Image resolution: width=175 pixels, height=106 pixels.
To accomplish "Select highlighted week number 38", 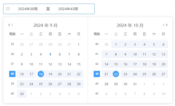I will [x=12, y=74].
